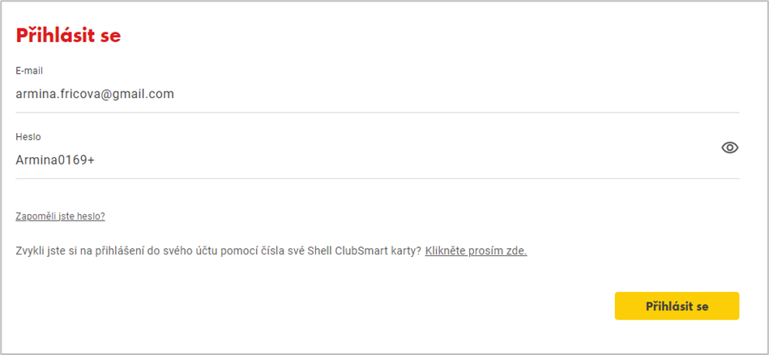This screenshot has height=355, width=769.
Task: Submit login via the Přihlásit se button
Action: pos(677,306)
